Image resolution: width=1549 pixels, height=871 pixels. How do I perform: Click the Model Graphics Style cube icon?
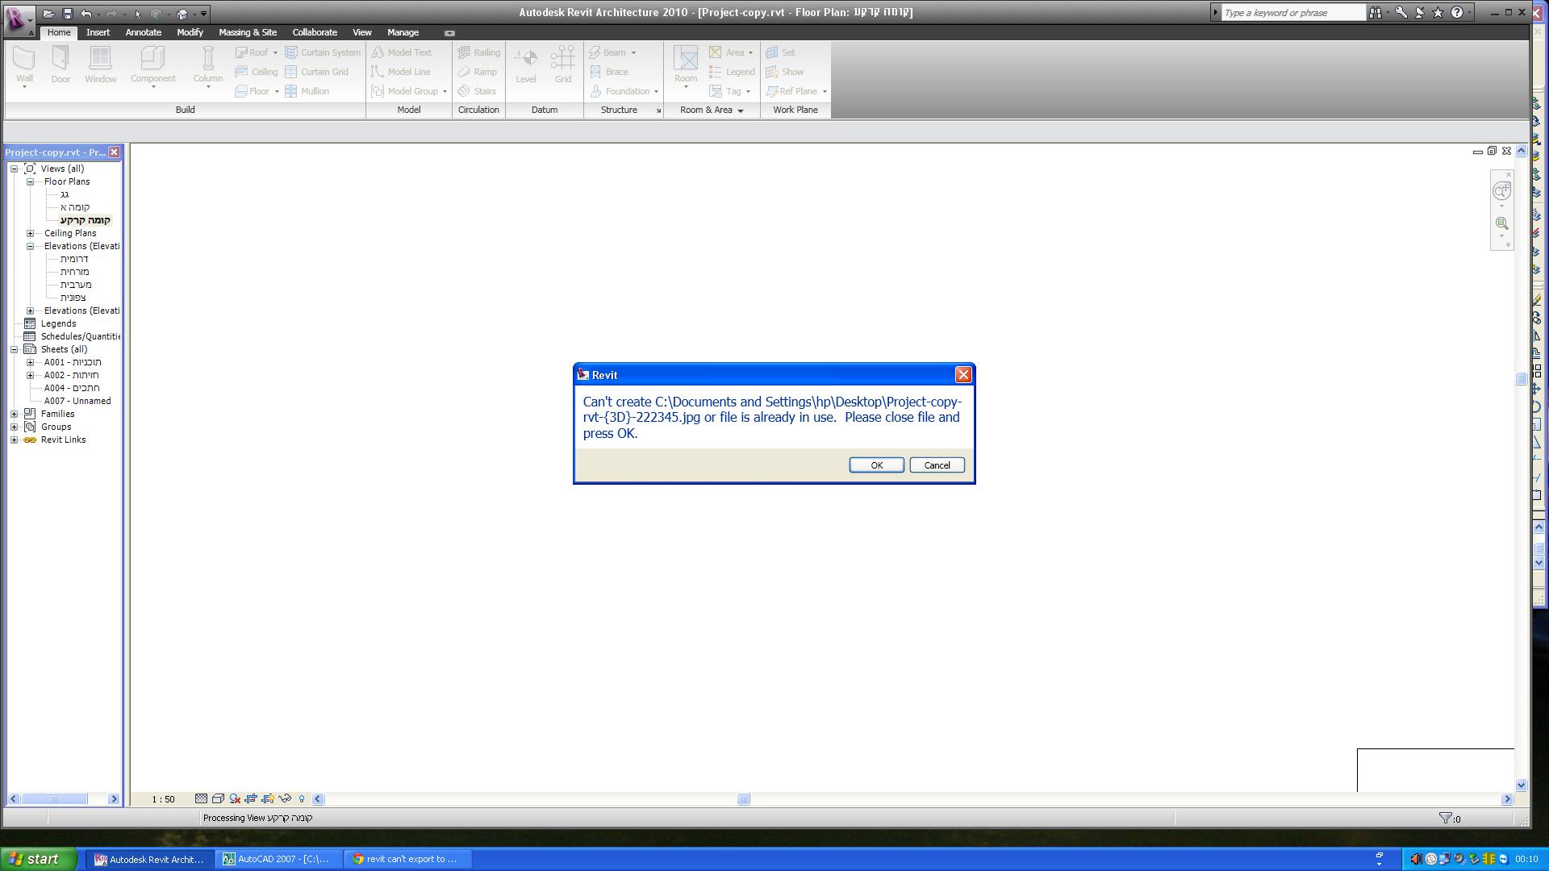tap(218, 799)
